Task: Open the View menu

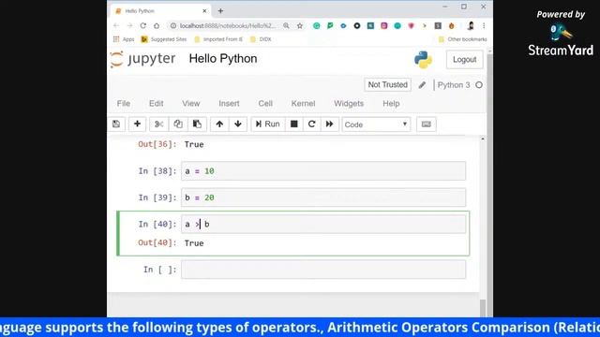Action: pyautogui.click(x=191, y=104)
